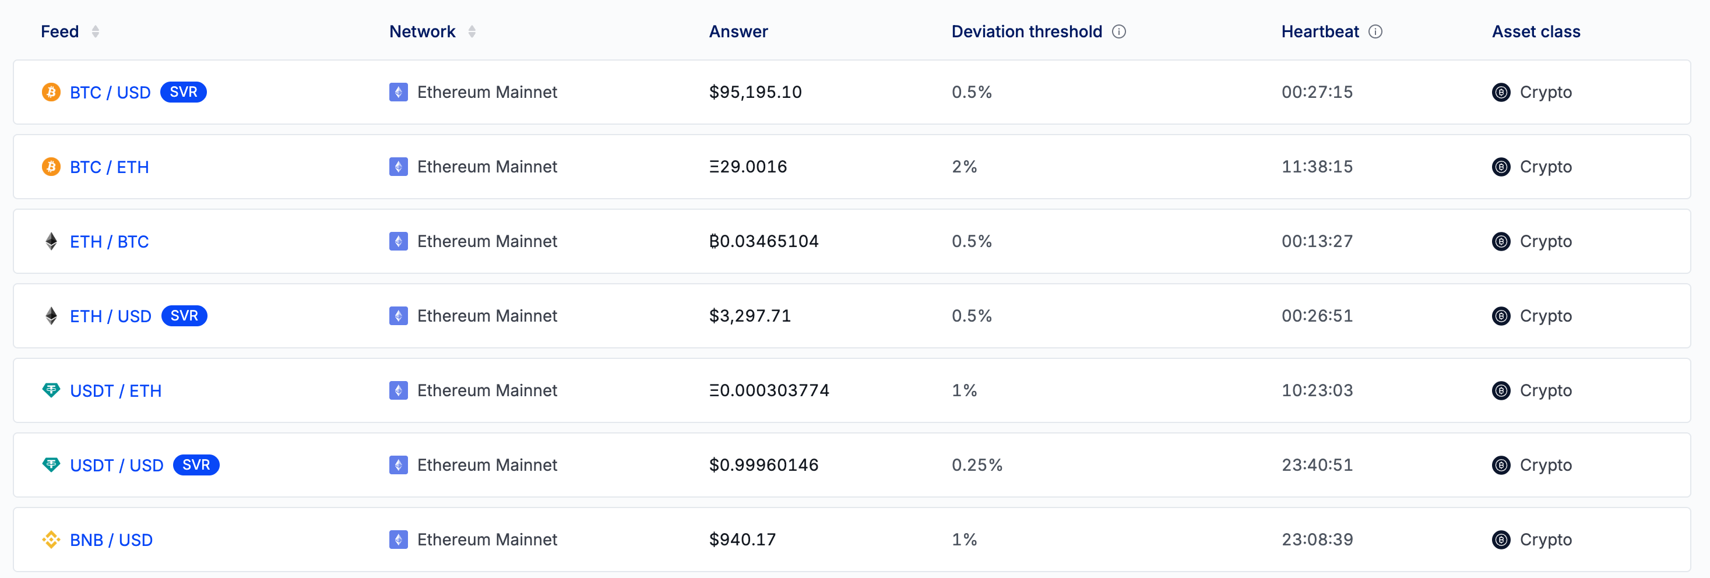Click the Ethereum Mainnet text in ETH / BTC row
The height and width of the screenshot is (578, 1710).
[487, 242]
